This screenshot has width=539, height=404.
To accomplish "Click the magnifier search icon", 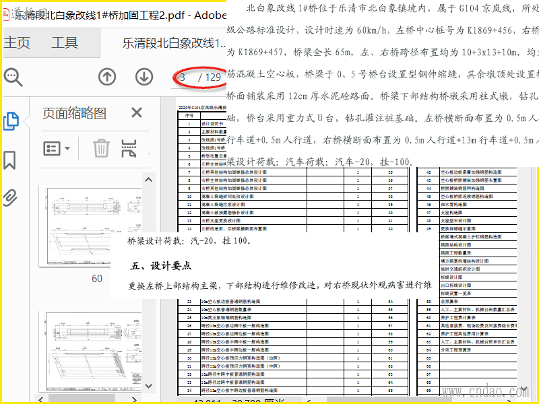I will 13,77.
